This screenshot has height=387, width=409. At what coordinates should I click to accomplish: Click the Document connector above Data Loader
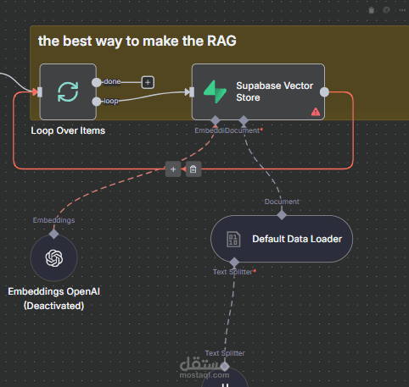pos(282,215)
